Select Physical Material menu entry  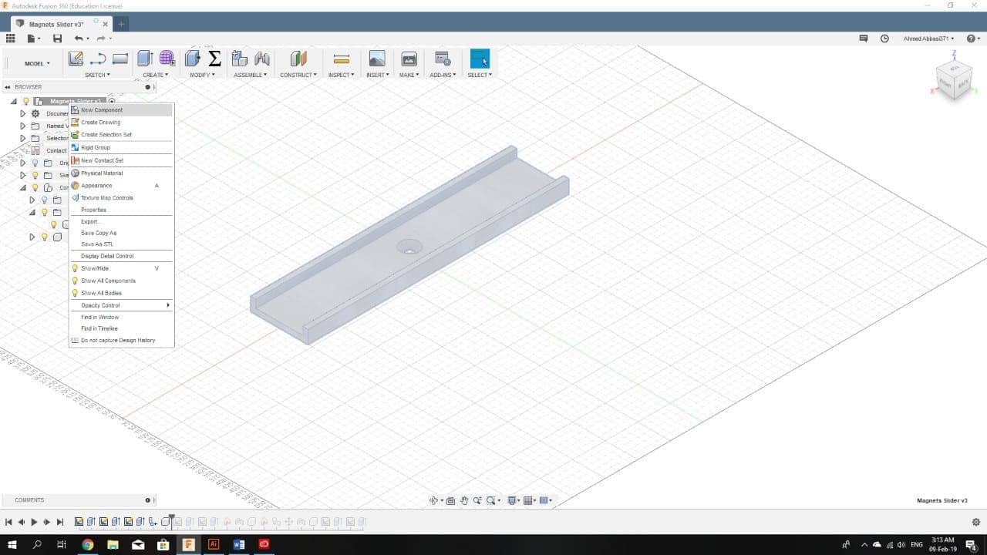pos(121,173)
